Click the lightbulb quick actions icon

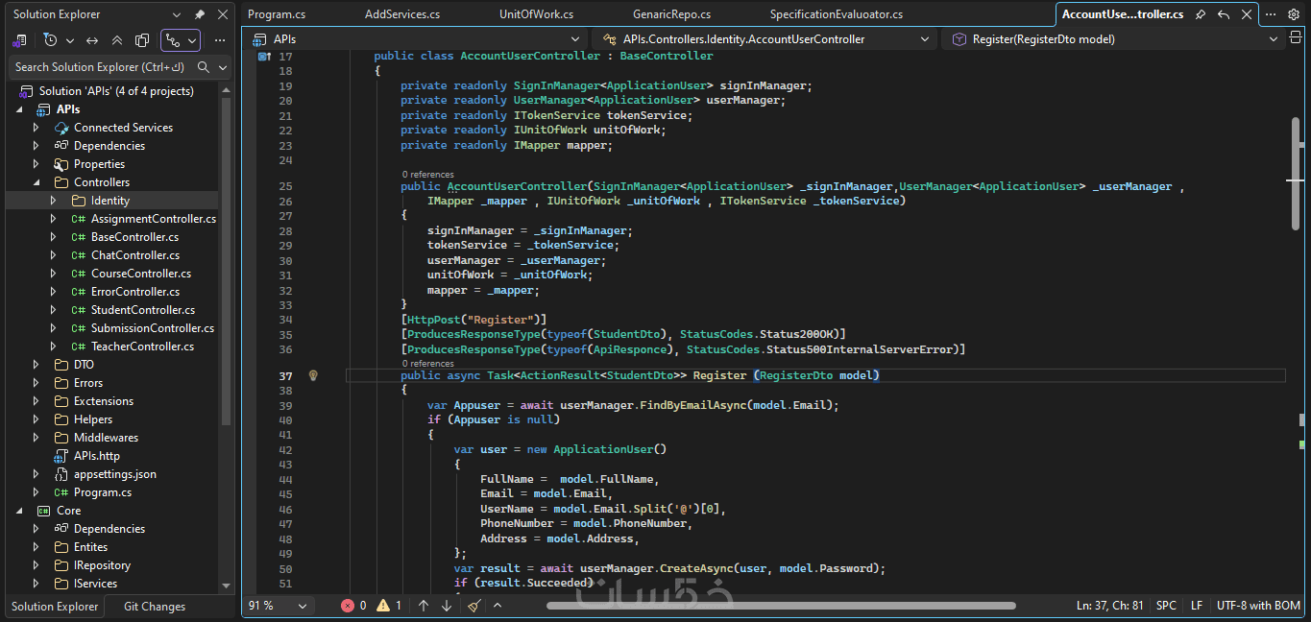(x=313, y=375)
